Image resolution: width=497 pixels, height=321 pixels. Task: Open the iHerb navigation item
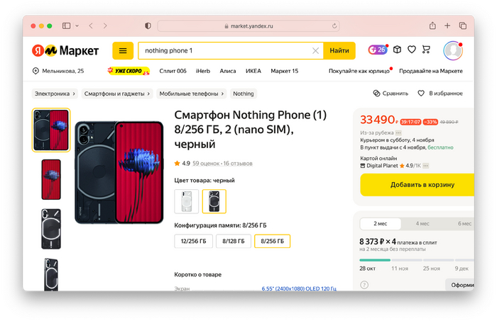pos(203,71)
